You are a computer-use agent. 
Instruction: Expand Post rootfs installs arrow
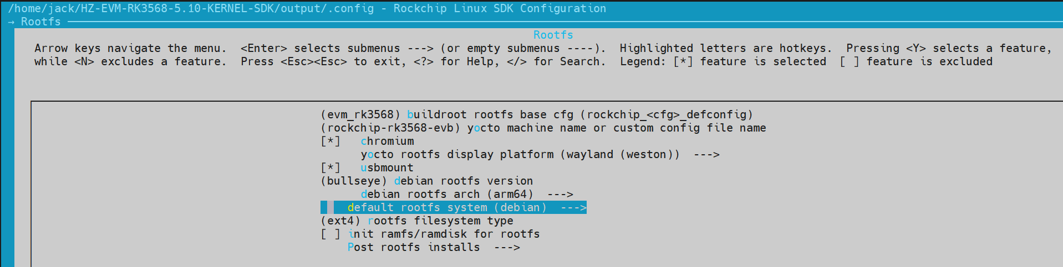pos(507,247)
